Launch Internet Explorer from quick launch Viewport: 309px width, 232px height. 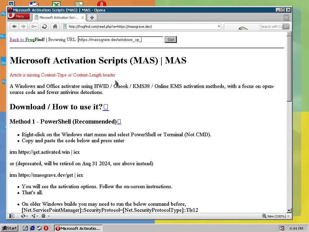(32, 228)
